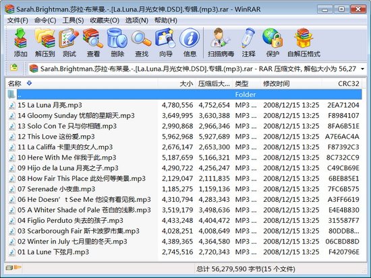Select 09 Hijo de la Luna file
Viewport: 371px width, 278px height.
[x=184, y=168]
